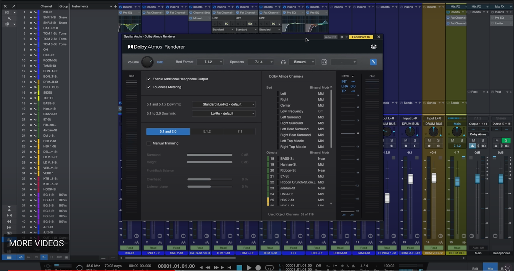Screen dimensions: 514x271
Task: Click the 100.02 tempo field
Action: click(x=389, y=266)
